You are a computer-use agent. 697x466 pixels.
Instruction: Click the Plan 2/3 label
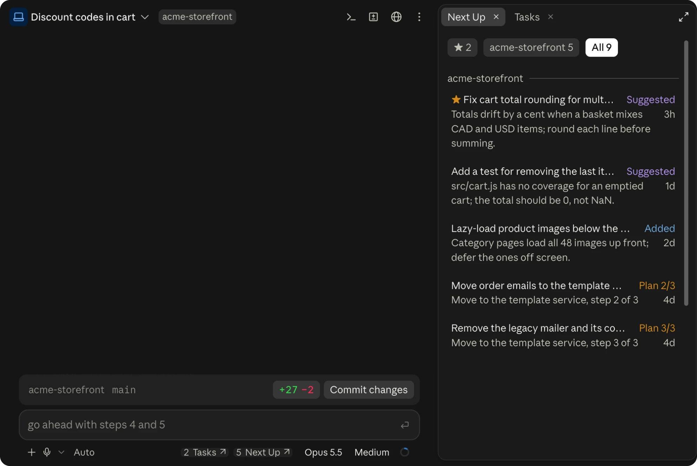pos(657,285)
